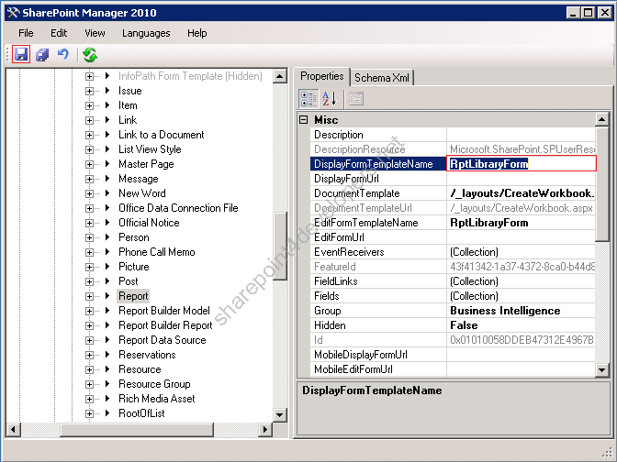Switch to Categorized property view
The height and width of the screenshot is (462, 617).
tap(308, 99)
